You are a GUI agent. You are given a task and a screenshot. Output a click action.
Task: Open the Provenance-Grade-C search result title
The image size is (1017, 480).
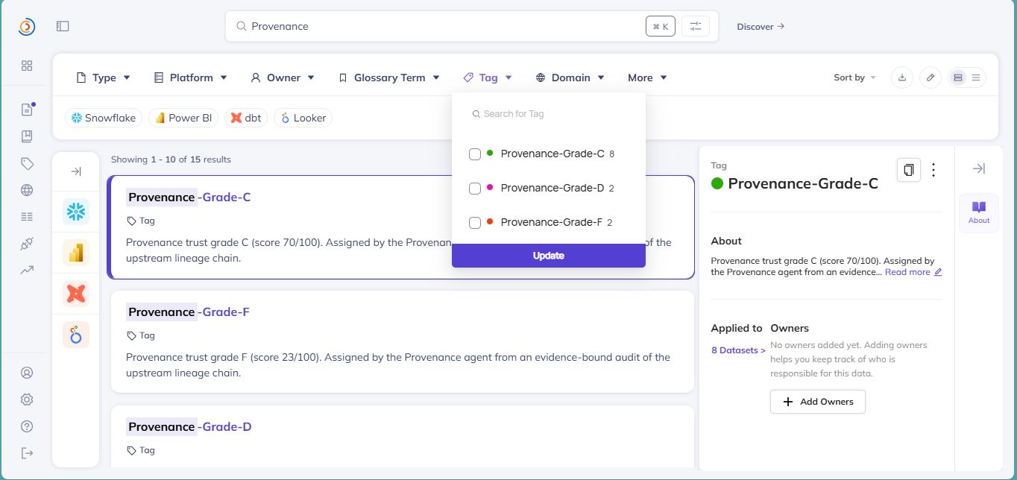tap(189, 197)
